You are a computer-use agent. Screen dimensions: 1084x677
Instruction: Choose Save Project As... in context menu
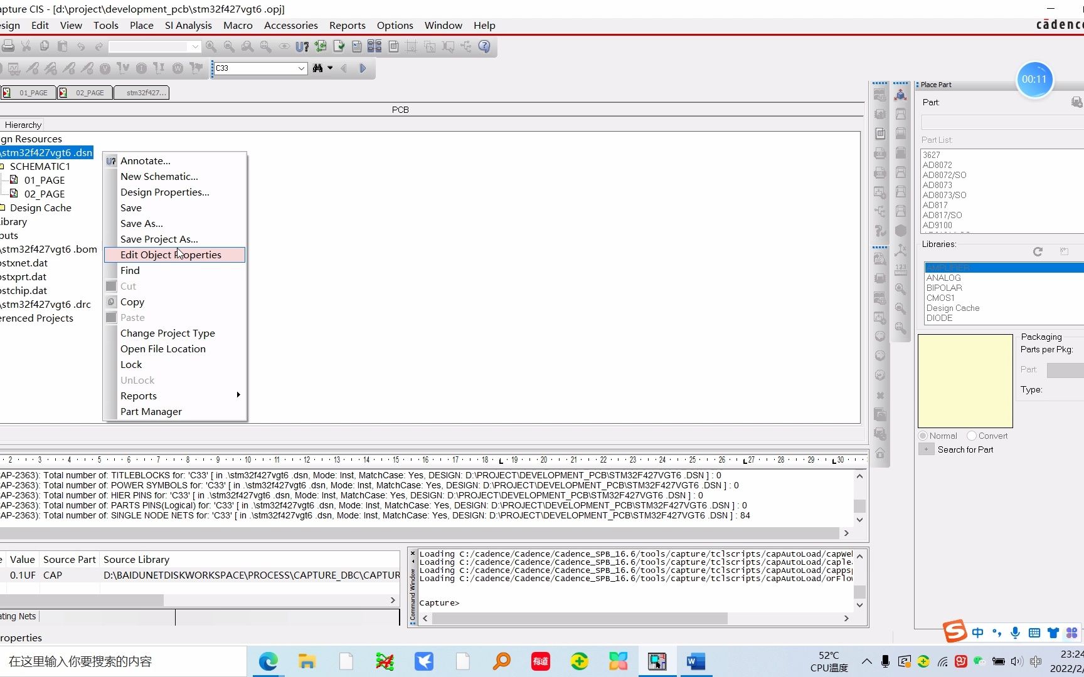pyautogui.click(x=174, y=239)
